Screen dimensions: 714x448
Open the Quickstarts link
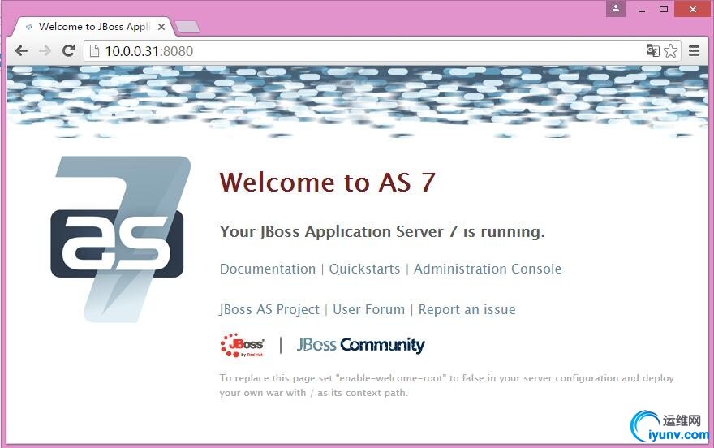[364, 269]
